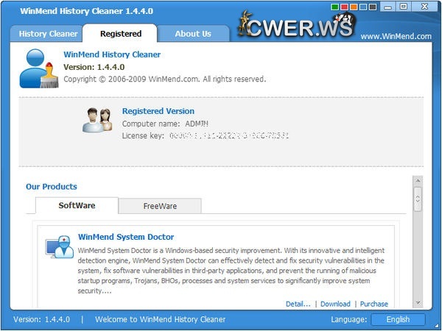Maximize the WinMend window
Viewport: 442px width, 331px height.
click(404, 7)
